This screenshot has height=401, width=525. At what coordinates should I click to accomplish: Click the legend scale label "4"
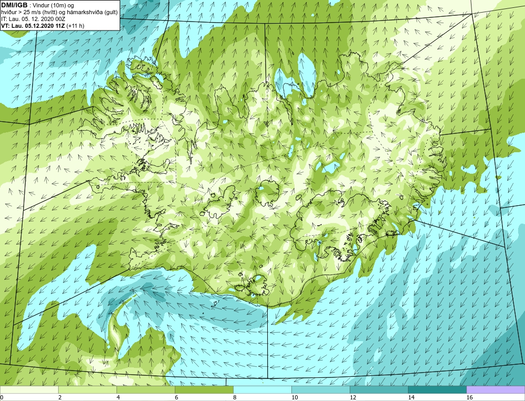[118, 397]
